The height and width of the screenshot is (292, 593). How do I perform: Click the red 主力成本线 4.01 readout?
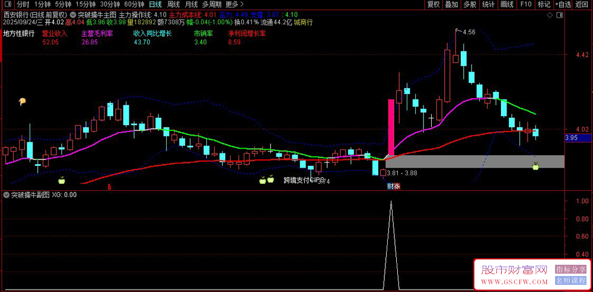(x=193, y=15)
